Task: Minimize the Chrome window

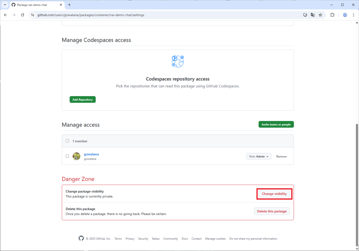Action: click(x=331, y=5)
